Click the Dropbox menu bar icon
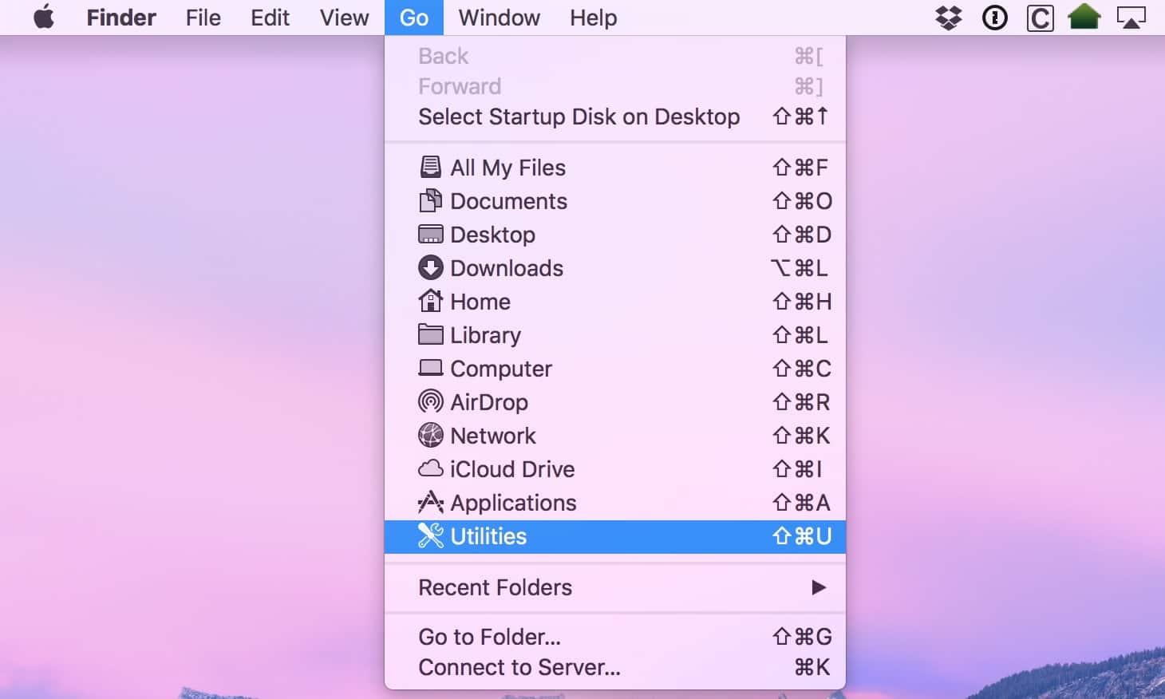Screen dimensions: 1165x699 [948, 18]
